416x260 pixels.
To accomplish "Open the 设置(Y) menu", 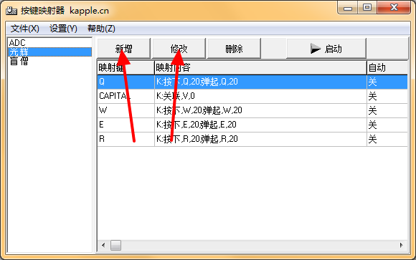I will point(63,29).
